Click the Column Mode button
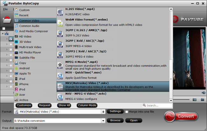 pos(87,105)
